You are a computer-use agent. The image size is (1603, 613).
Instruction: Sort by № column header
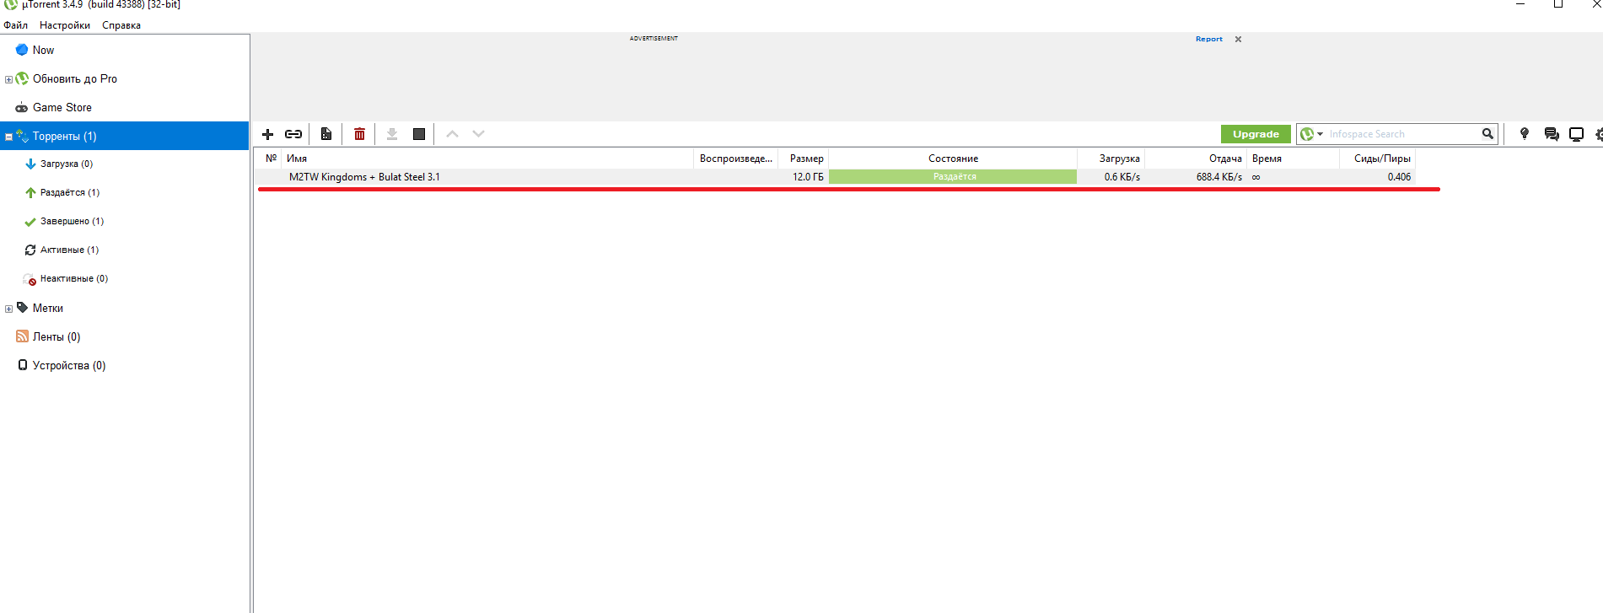pyautogui.click(x=271, y=158)
